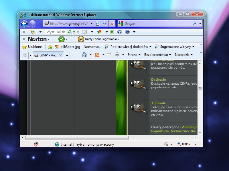Open a new blank tab
Screen dimensions: 229x171
[x=74, y=55]
